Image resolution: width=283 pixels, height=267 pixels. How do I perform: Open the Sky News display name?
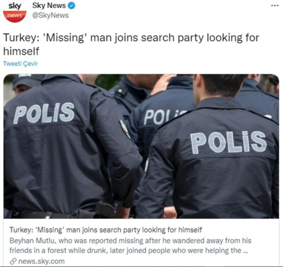point(49,6)
